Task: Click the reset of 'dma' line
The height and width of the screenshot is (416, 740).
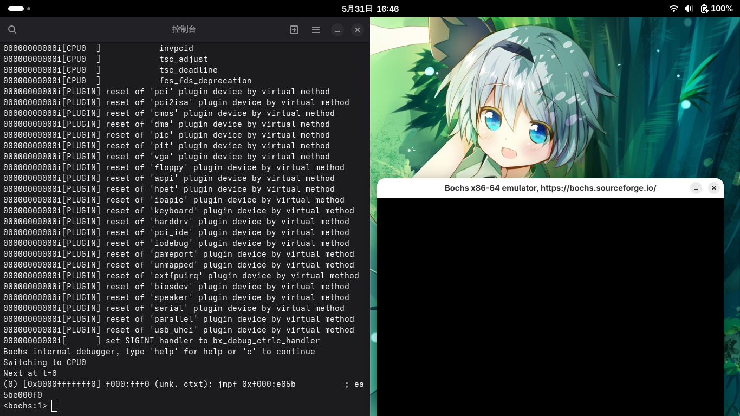Action: coord(166,124)
